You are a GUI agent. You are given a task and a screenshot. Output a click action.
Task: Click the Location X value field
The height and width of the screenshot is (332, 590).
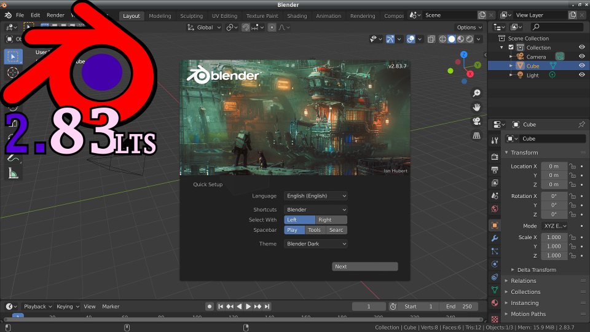point(554,167)
